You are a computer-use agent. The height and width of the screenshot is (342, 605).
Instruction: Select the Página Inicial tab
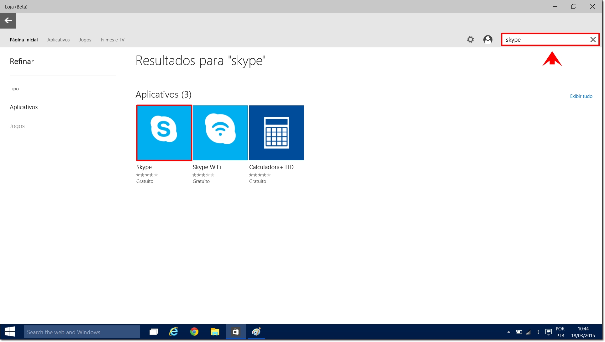click(24, 40)
